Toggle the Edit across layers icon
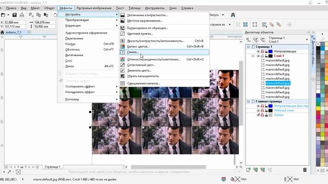Viewport: 328px width, 184px height. tap(255, 40)
